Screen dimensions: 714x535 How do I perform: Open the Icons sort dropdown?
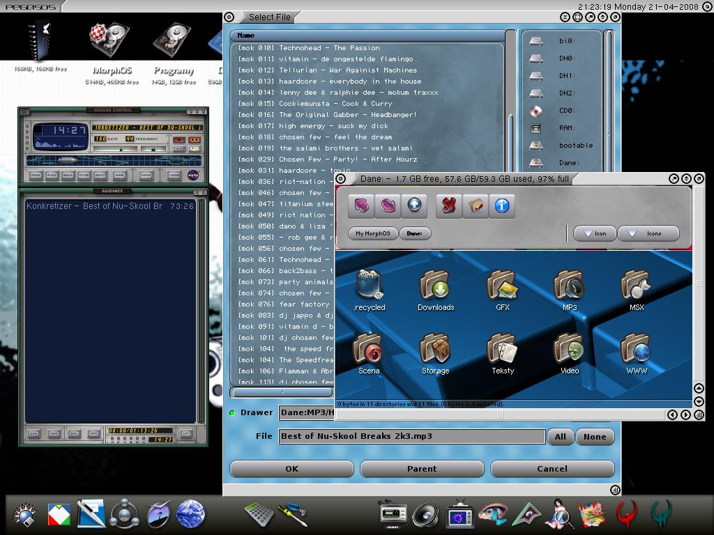[648, 233]
